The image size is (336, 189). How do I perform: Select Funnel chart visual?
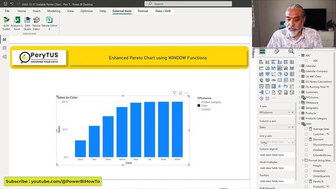(x=267, y=74)
